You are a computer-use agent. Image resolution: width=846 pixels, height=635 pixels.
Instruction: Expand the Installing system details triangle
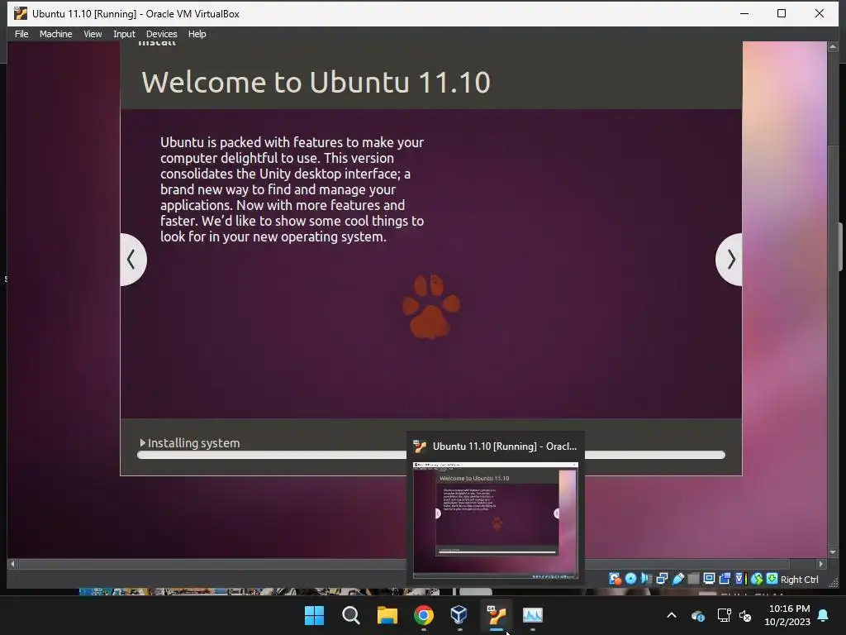coord(142,443)
